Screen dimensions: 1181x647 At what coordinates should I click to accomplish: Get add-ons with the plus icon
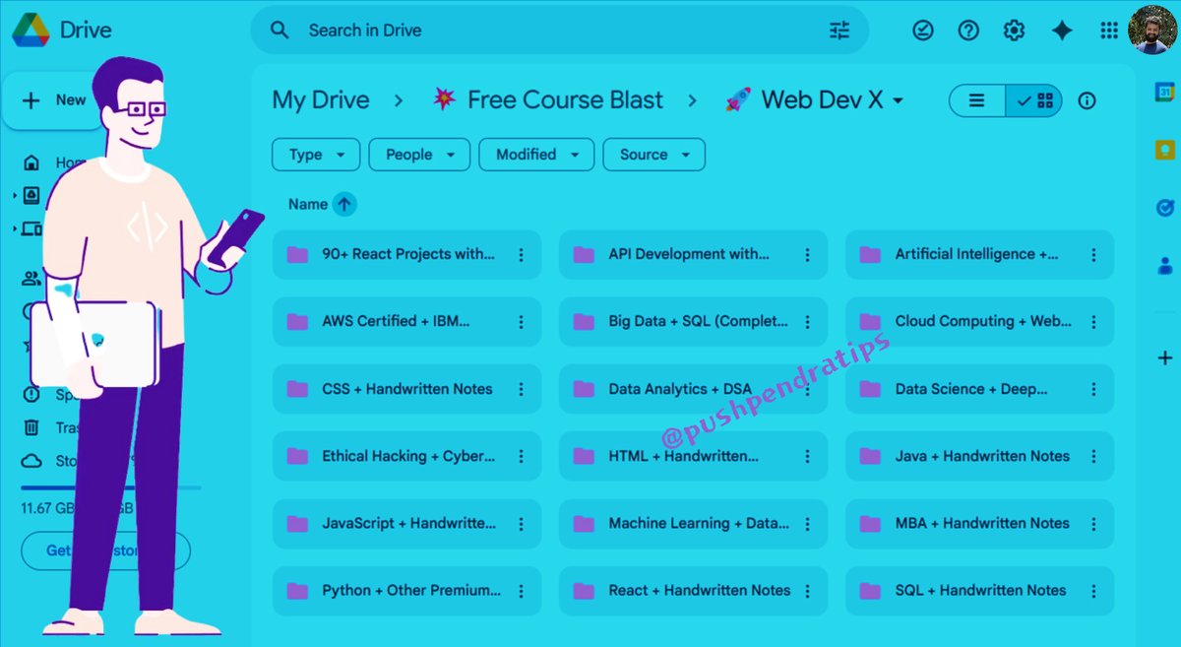(1165, 356)
